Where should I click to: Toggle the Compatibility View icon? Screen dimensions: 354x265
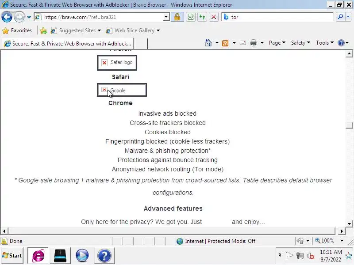[x=191, y=17]
